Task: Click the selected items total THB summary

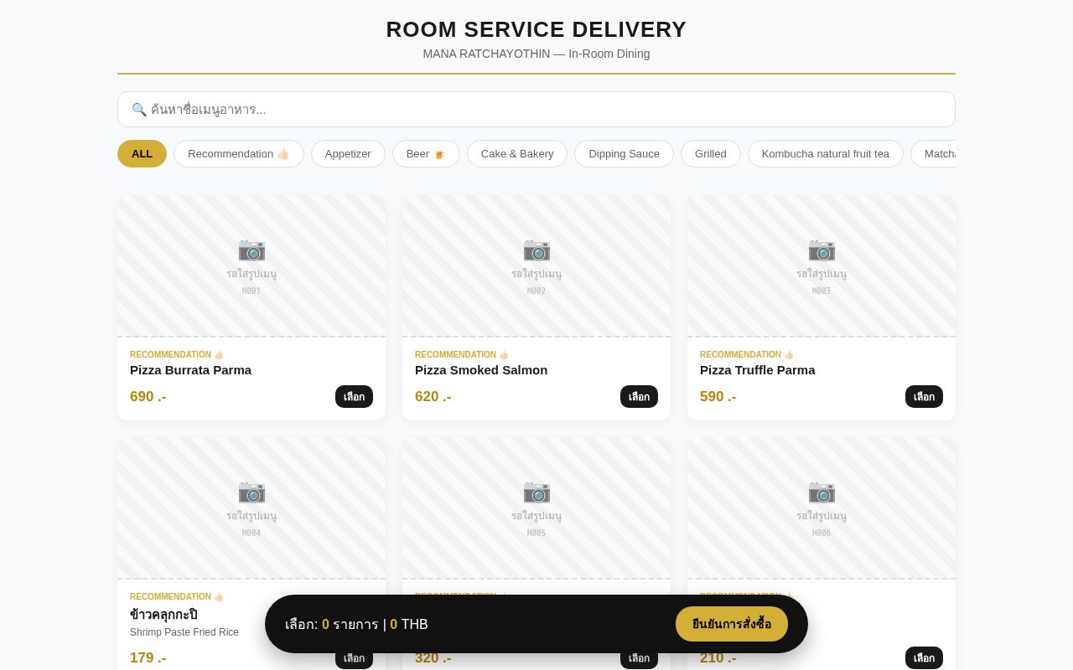Action: tap(356, 624)
